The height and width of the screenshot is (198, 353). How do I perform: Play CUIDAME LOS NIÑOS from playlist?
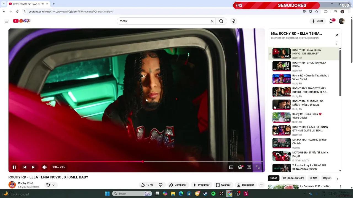(303, 105)
